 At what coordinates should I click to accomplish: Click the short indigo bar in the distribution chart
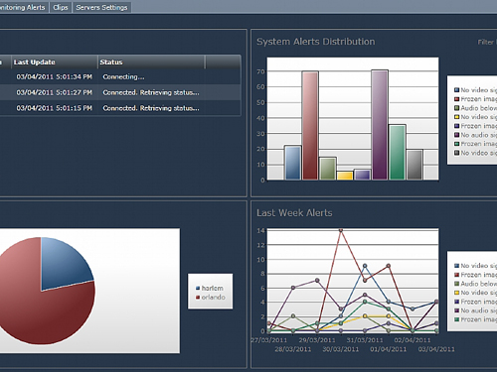click(362, 175)
